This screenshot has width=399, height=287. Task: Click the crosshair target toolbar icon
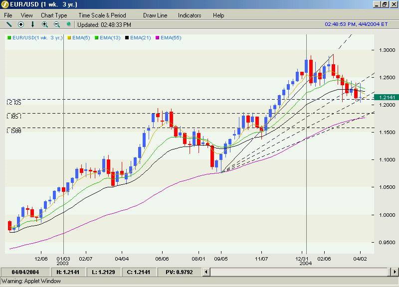point(21,24)
